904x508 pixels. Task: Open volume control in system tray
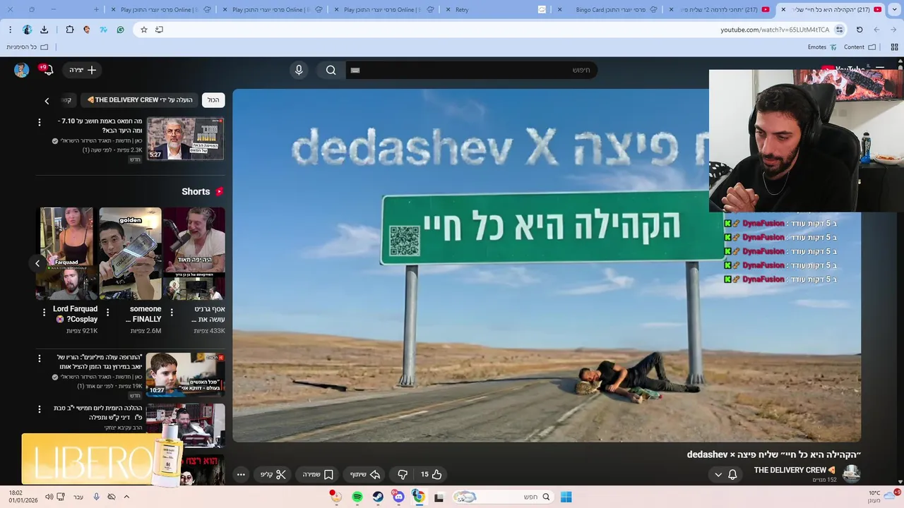coord(49,497)
